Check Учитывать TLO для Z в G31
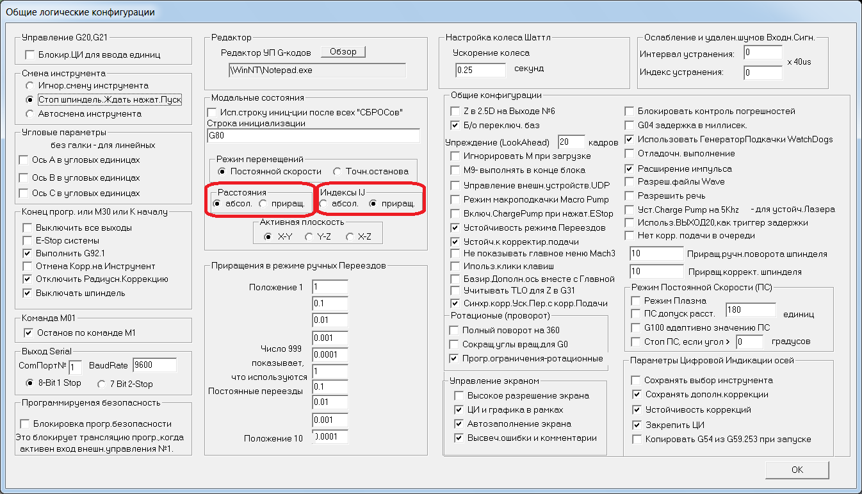Screen dimensions: 862x494 455,291
